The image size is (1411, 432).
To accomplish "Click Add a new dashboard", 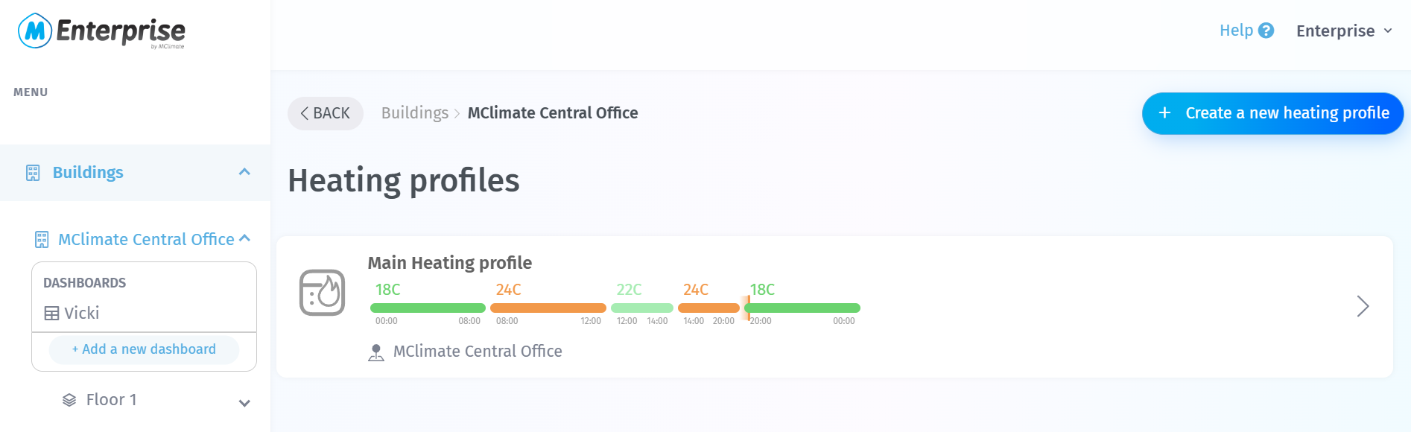I will coord(144,349).
